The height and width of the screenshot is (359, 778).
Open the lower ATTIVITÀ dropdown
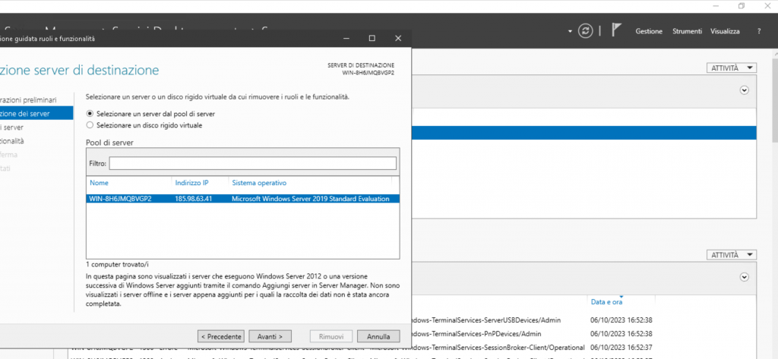pos(731,254)
